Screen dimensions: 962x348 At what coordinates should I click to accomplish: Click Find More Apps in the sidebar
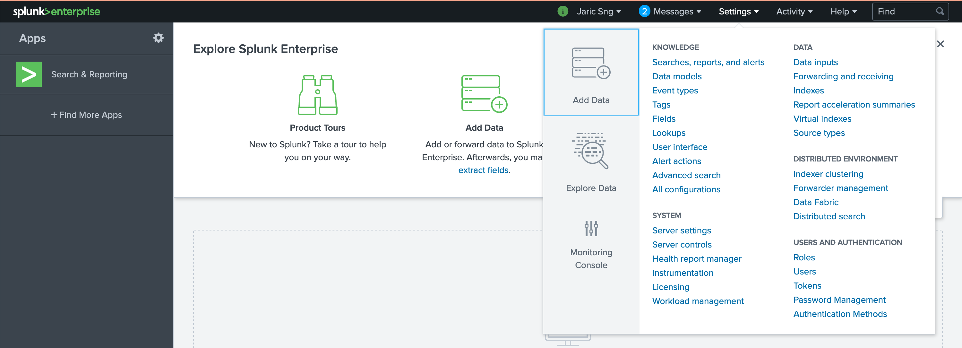tap(87, 115)
